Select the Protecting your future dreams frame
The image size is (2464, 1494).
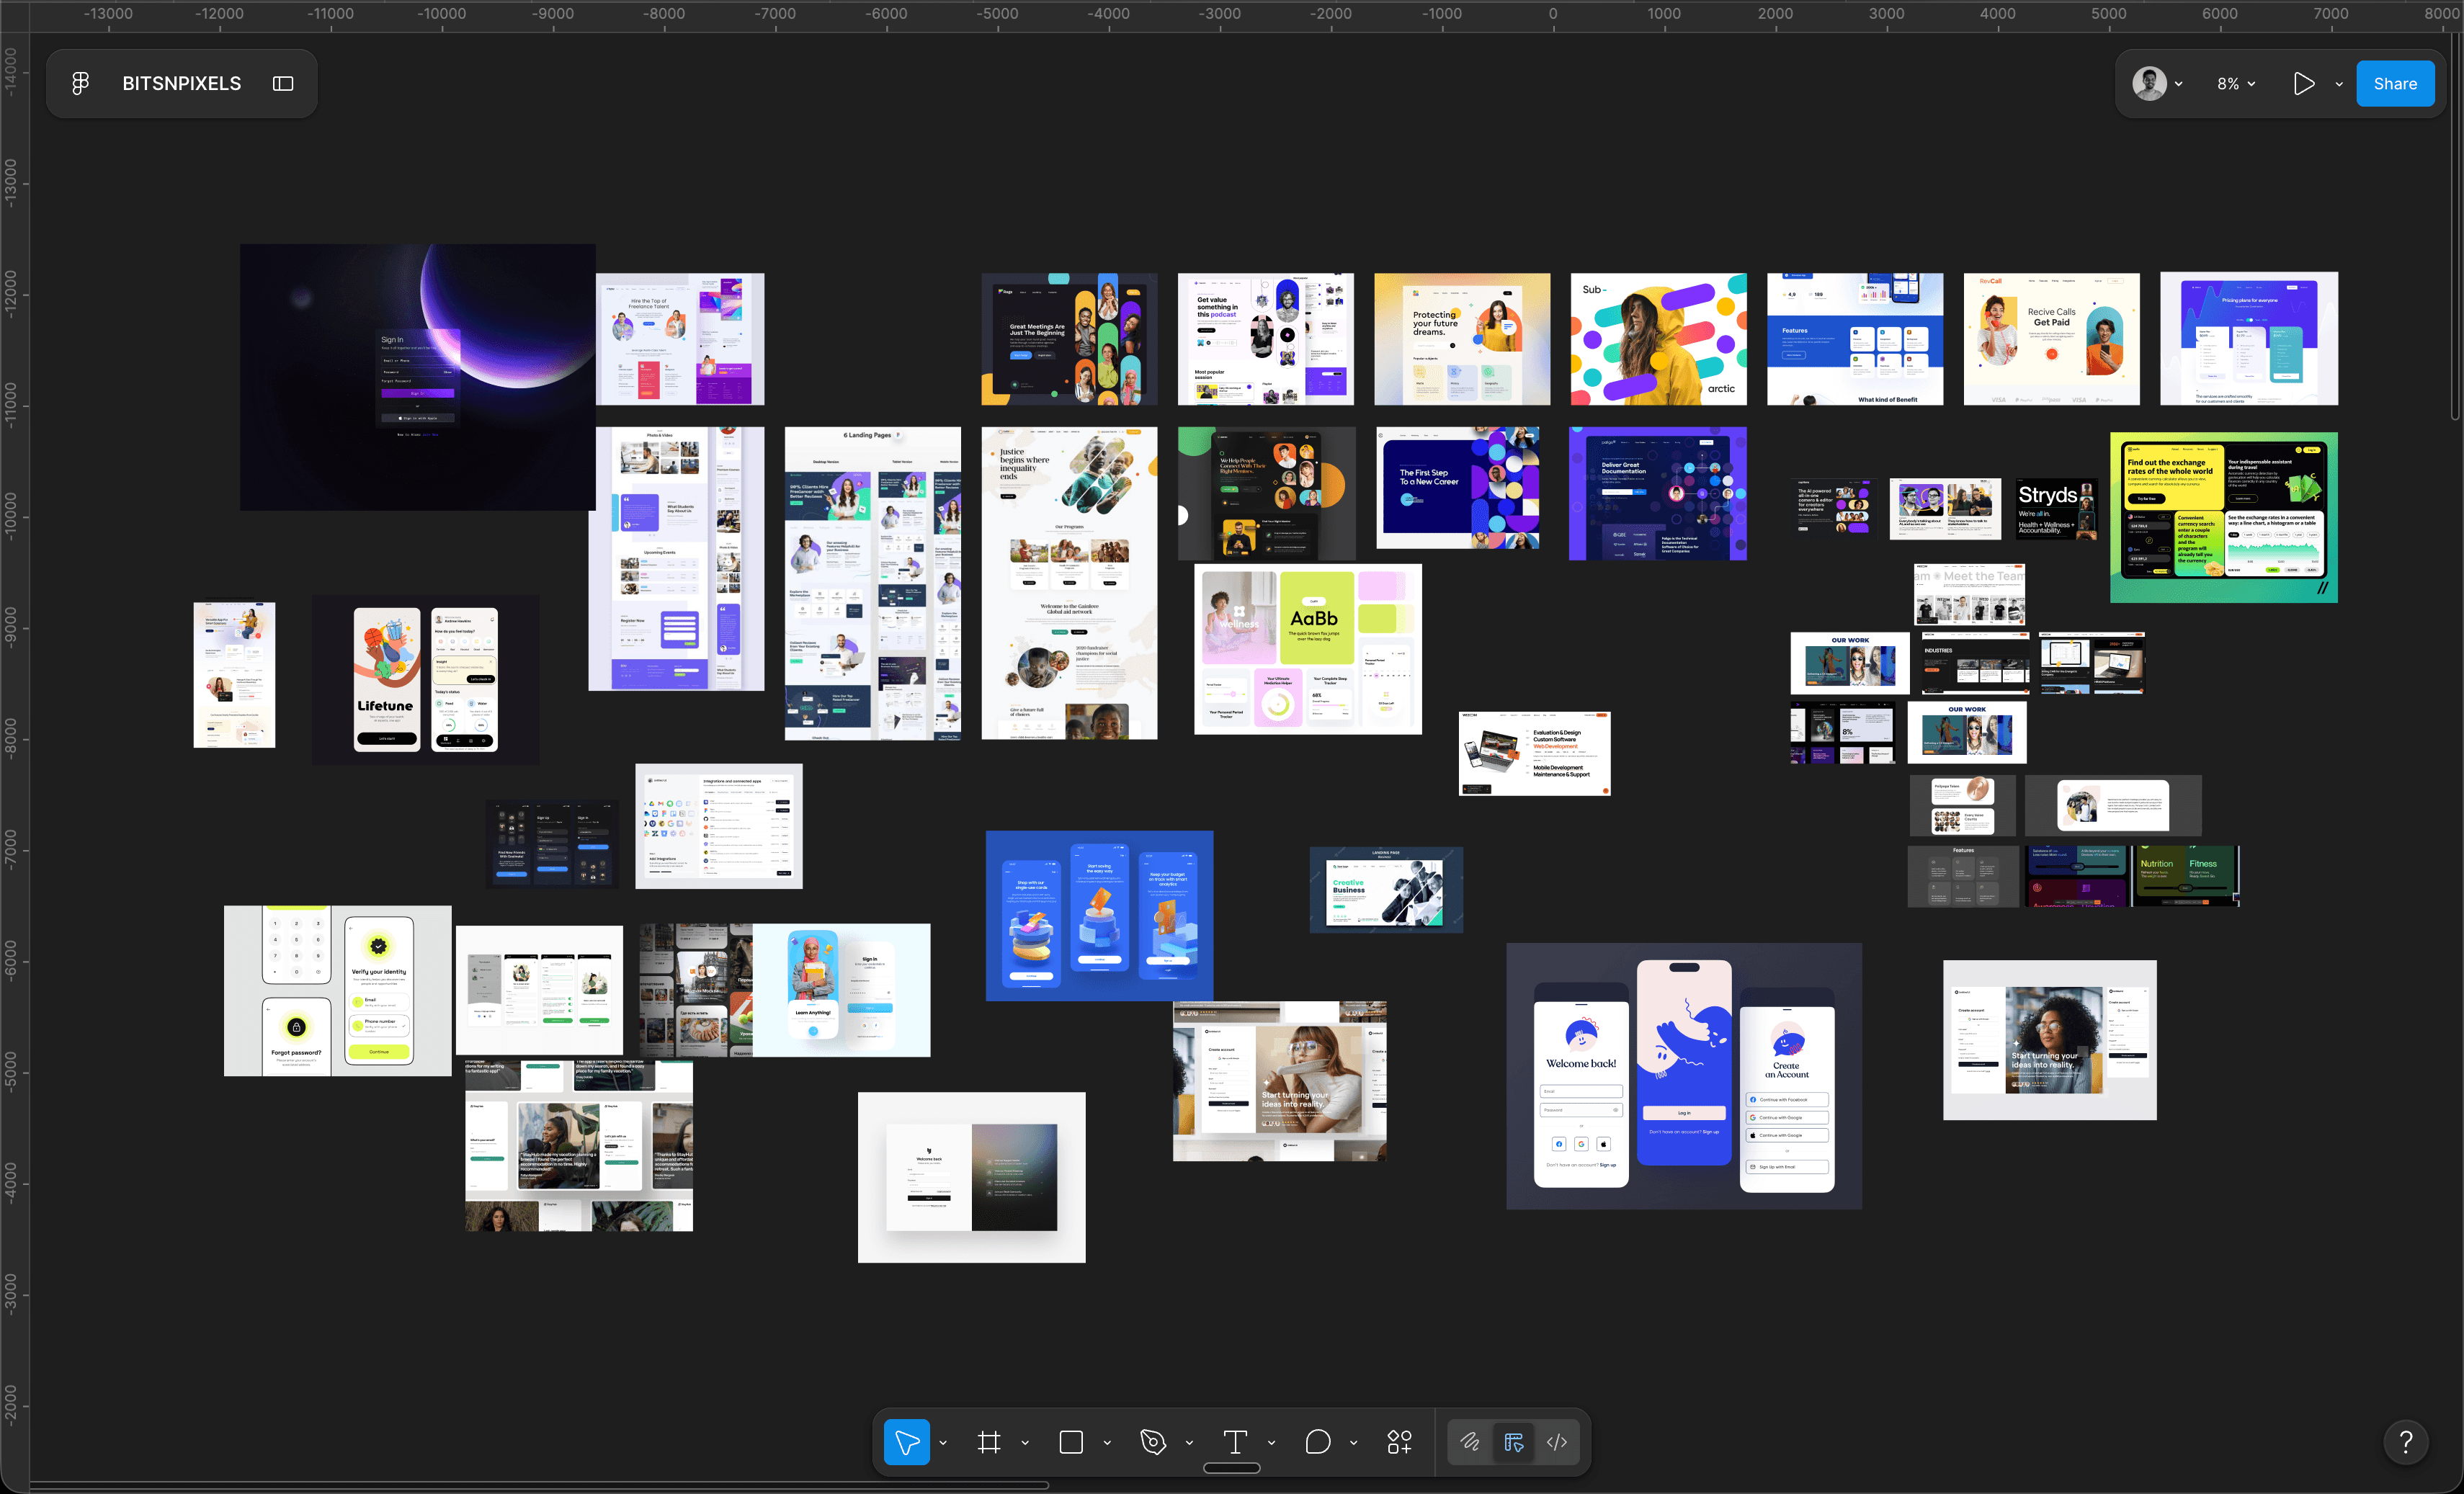(1462, 339)
